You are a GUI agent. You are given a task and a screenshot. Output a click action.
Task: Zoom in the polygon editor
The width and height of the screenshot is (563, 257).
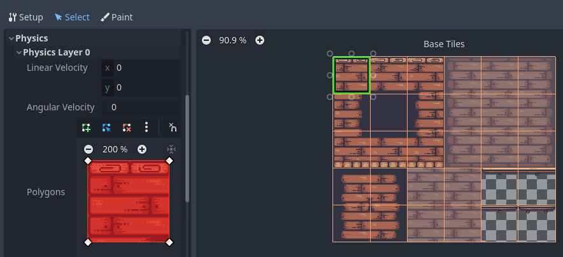click(x=142, y=149)
